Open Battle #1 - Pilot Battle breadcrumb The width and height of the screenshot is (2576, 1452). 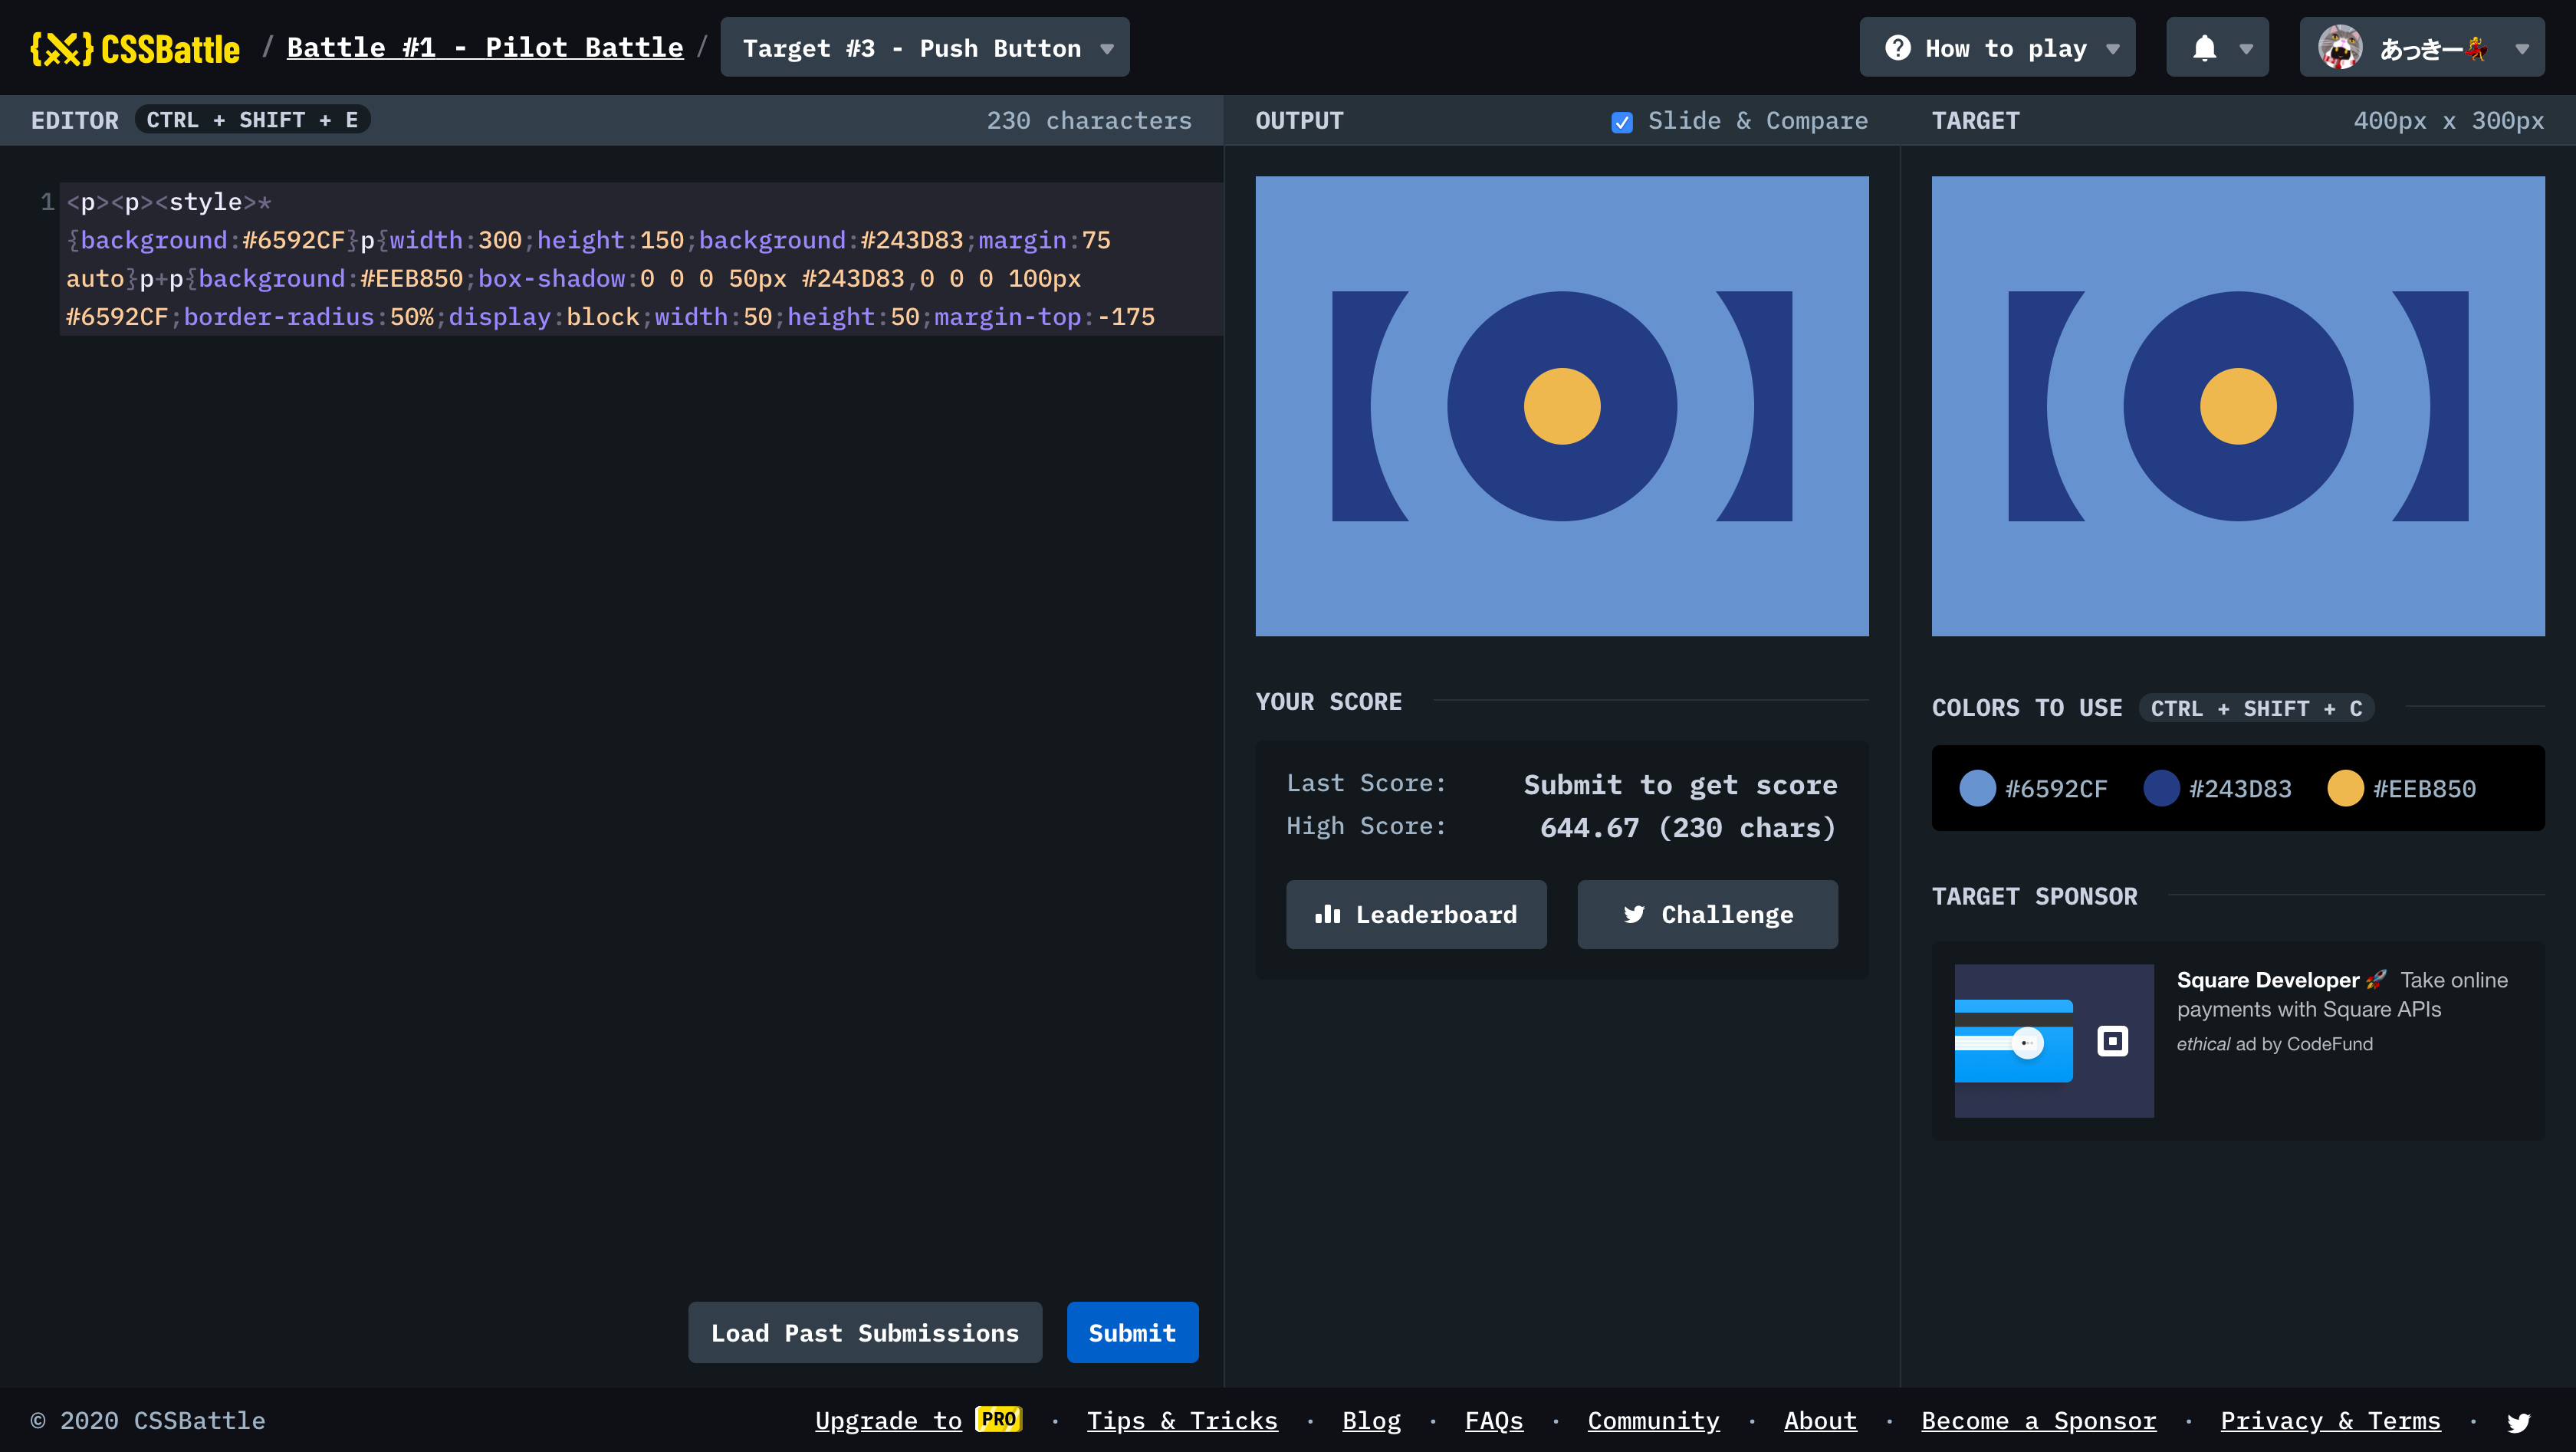[x=485, y=48]
